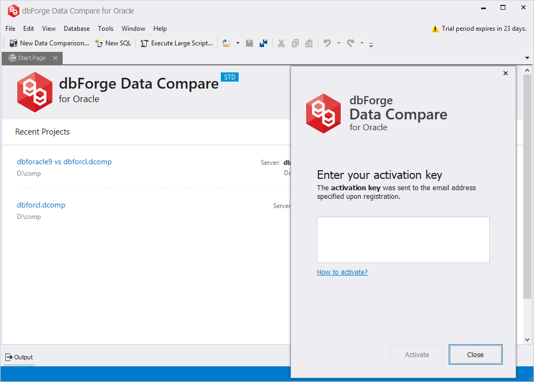Click the Activate button
Screen dimensions: 534x382
coord(417,355)
